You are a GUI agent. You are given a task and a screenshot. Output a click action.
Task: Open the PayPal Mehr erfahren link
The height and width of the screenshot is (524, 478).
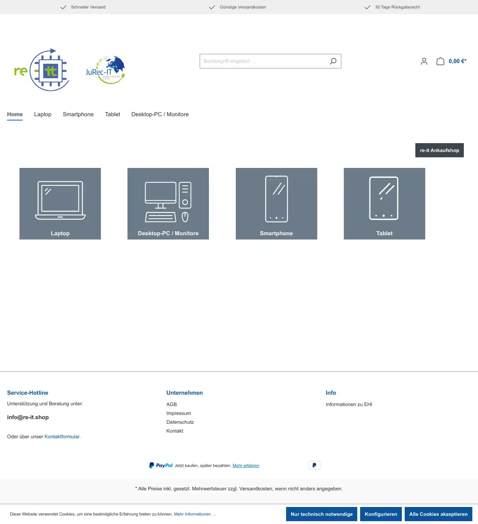(246, 466)
